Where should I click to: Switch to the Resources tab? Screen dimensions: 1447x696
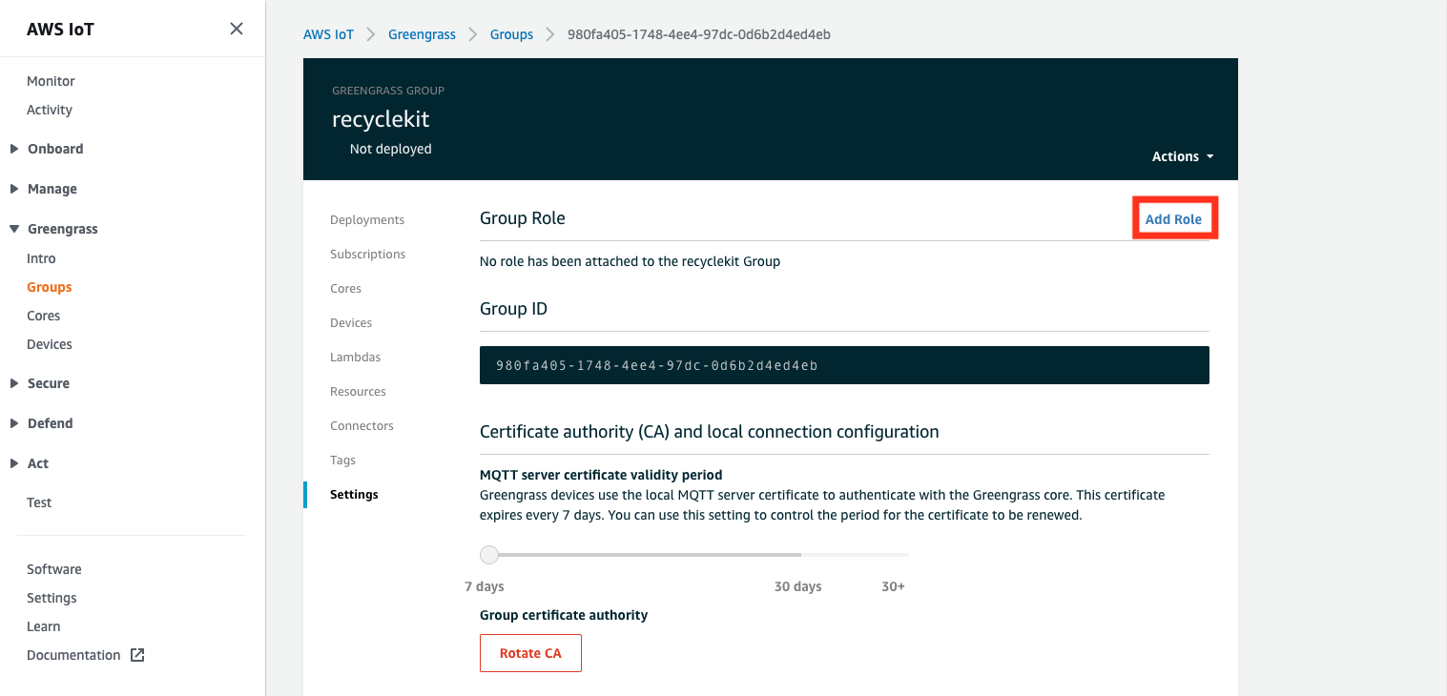pos(358,392)
